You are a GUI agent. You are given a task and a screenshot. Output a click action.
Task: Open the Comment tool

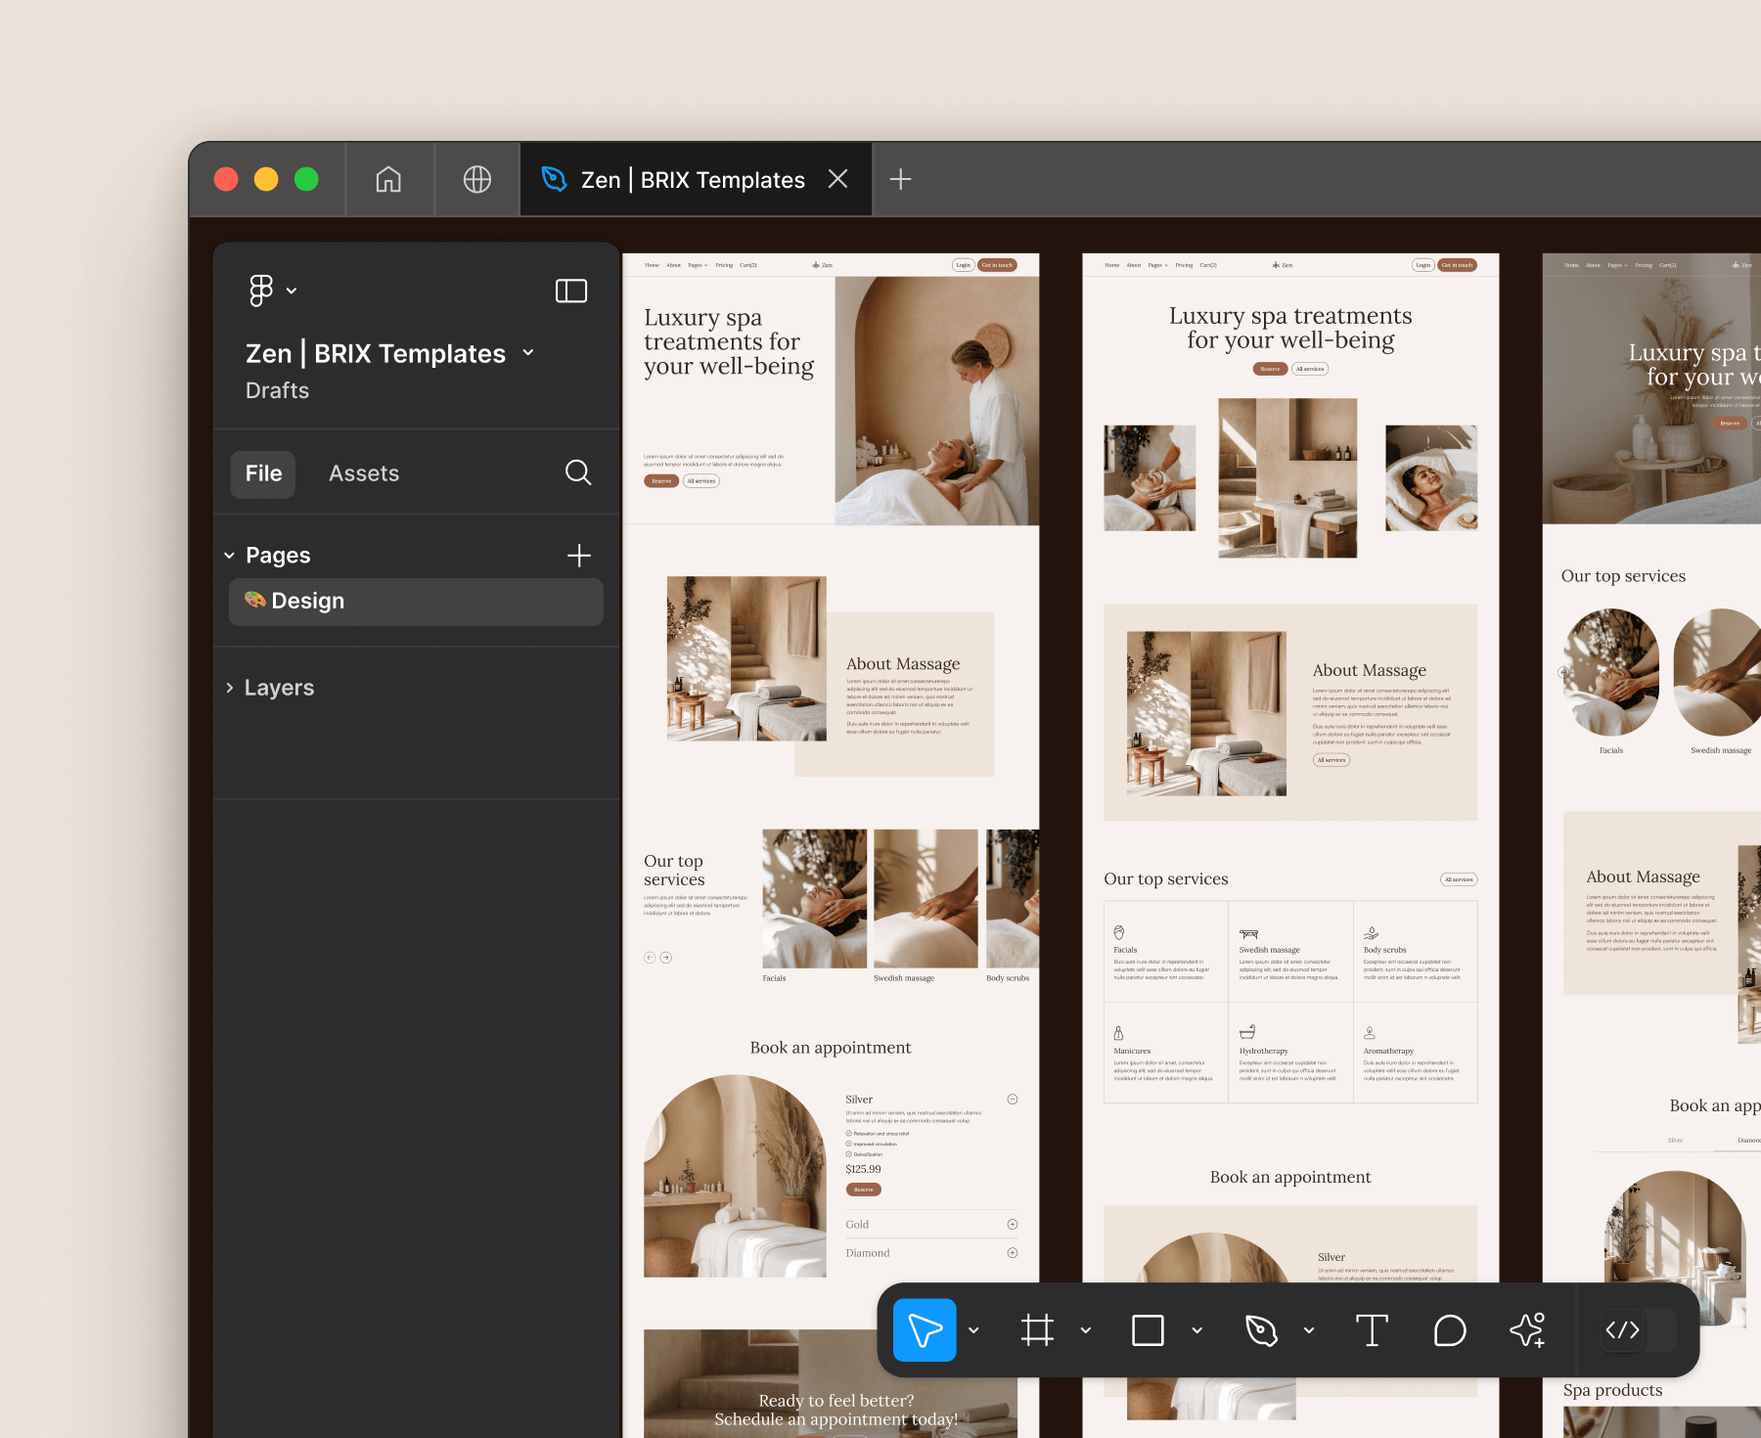click(1449, 1330)
